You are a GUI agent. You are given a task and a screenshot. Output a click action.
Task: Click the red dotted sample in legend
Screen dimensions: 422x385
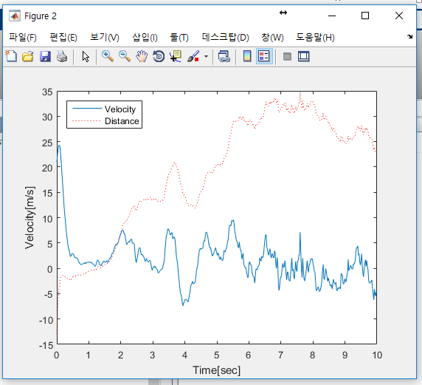pos(87,121)
